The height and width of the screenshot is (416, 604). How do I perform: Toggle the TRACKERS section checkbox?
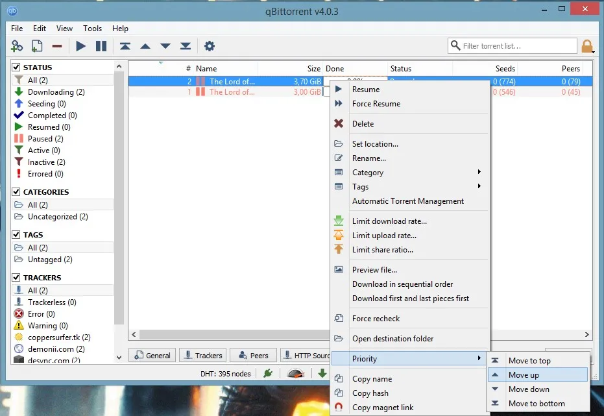16,277
